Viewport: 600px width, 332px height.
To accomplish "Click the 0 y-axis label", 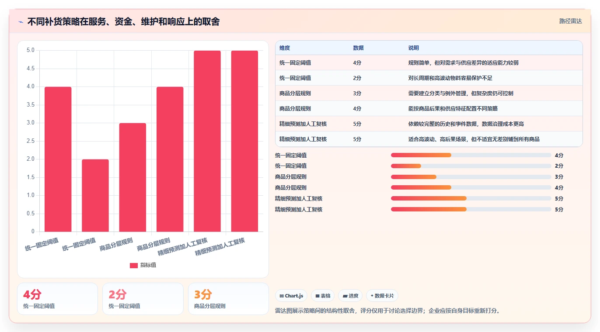I will [33, 231].
